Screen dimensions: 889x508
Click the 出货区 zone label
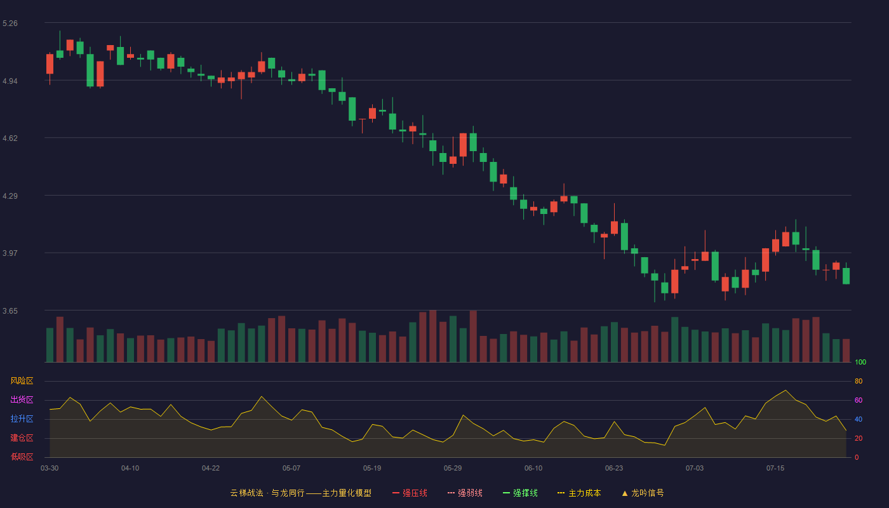[x=22, y=400]
